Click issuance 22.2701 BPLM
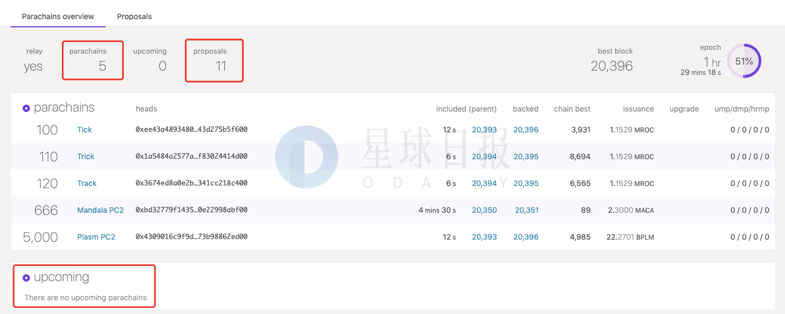The image size is (785, 314). click(x=631, y=237)
